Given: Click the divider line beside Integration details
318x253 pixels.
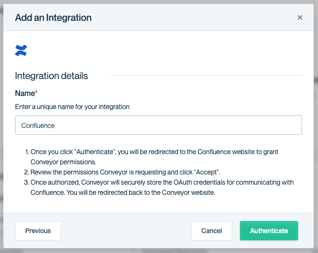Looking at the screenshot, I should point(206,76).
